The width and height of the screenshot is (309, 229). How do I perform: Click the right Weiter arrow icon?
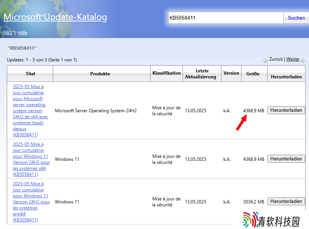(x=303, y=61)
